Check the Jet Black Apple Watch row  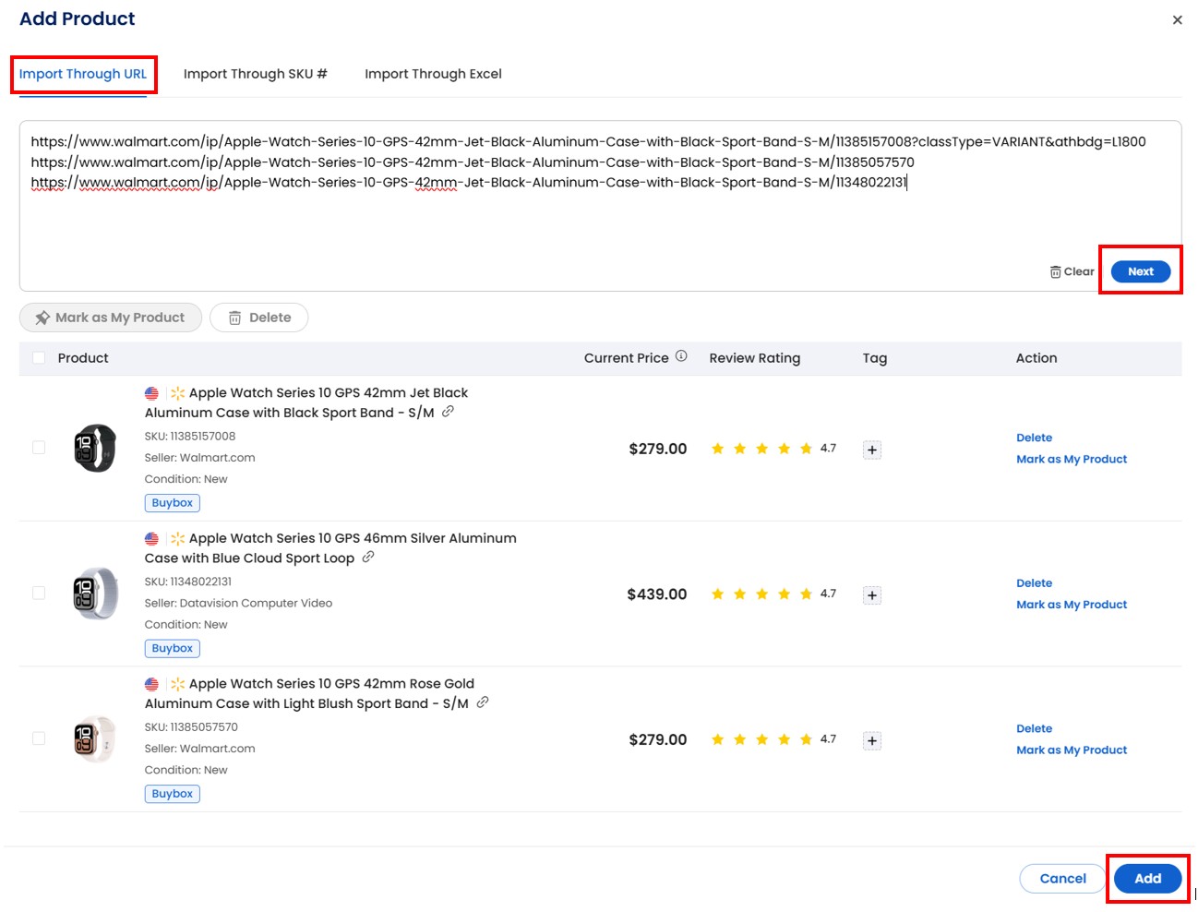(39, 448)
